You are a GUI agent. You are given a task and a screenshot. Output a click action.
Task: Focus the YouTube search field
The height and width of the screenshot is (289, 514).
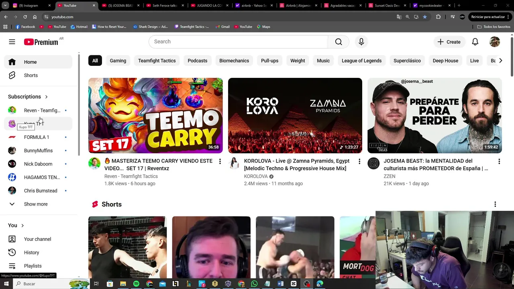(239, 42)
